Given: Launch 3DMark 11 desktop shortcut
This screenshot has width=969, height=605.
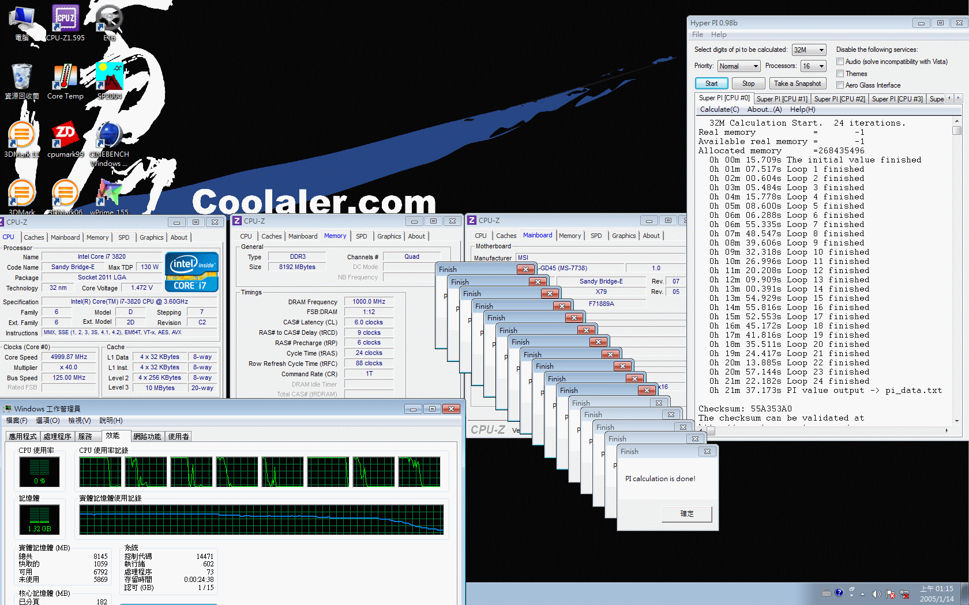Looking at the screenshot, I should [22, 139].
